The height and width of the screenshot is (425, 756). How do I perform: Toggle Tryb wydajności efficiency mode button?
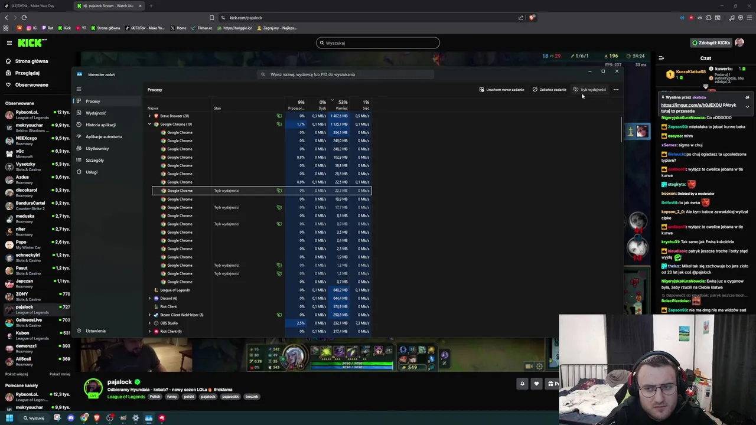tap(589, 90)
